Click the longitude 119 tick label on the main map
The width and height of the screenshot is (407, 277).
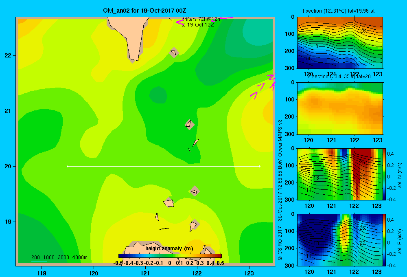pyautogui.click(x=42, y=273)
